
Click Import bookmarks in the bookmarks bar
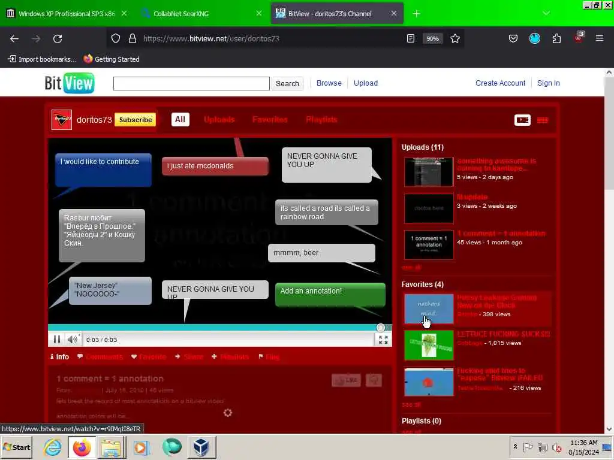[x=42, y=59]
